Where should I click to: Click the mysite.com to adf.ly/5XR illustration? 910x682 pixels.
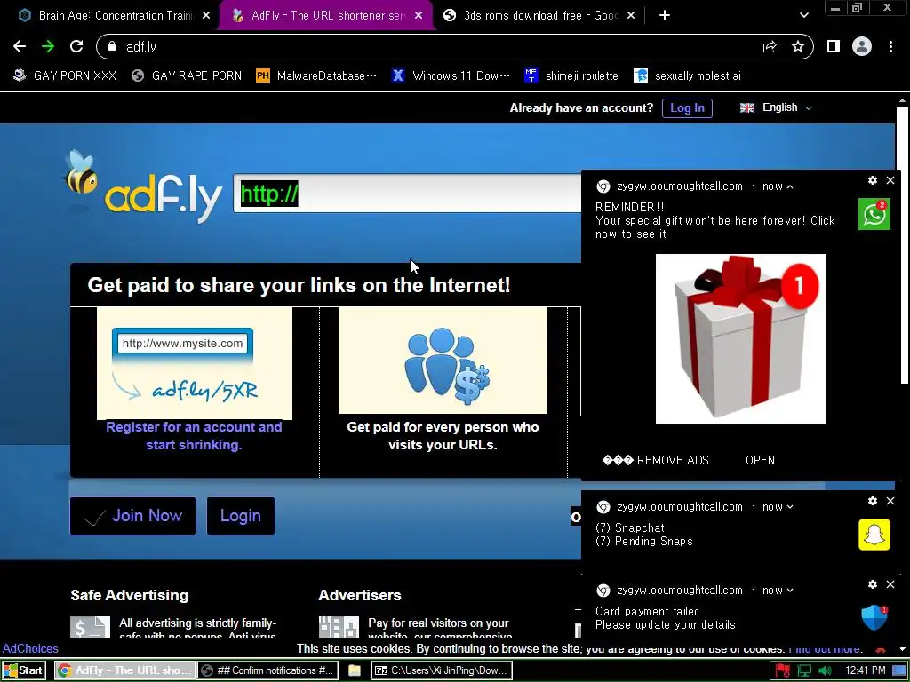tap(195, 363)
